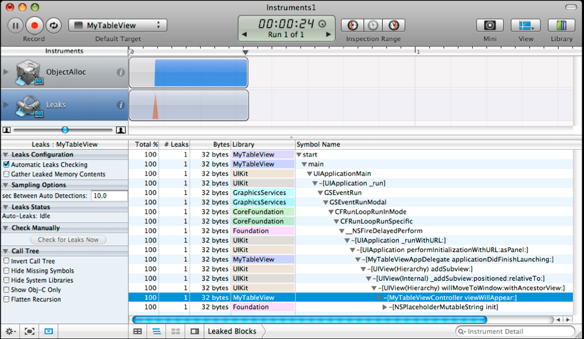Screen dimensions: 584x339
Task: Collapse the Leaks Configuration section
Action: pyautogui.click(x=5, y=155)
